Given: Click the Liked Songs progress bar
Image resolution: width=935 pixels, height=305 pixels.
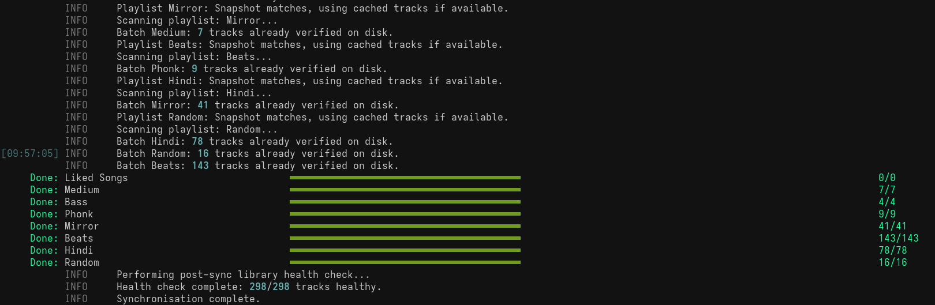Looking at the screenshot, I should point(405,178).
